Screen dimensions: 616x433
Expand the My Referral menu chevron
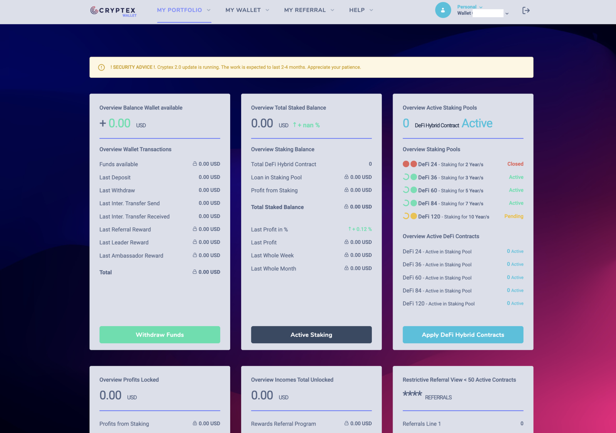coord(332,10)
